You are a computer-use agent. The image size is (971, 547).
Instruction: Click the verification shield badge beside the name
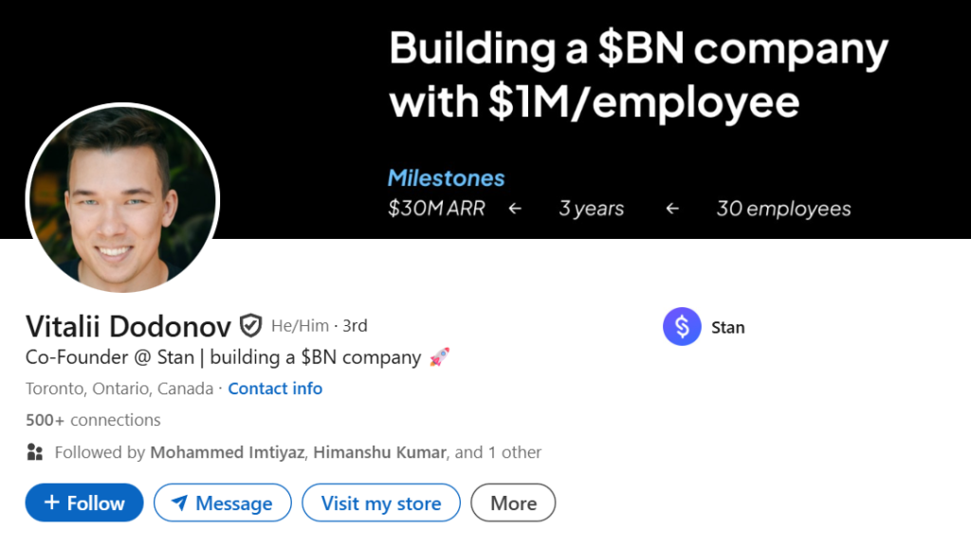pos(250,327)
